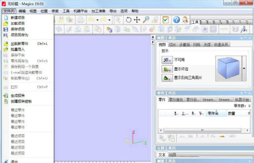The height and width of the screenshot is (163, 254).
Task: Switch to the 切片 tab
Action: point(172,45)
